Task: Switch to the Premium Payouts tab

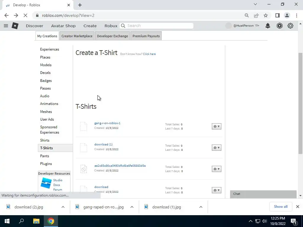Action: 146,36
